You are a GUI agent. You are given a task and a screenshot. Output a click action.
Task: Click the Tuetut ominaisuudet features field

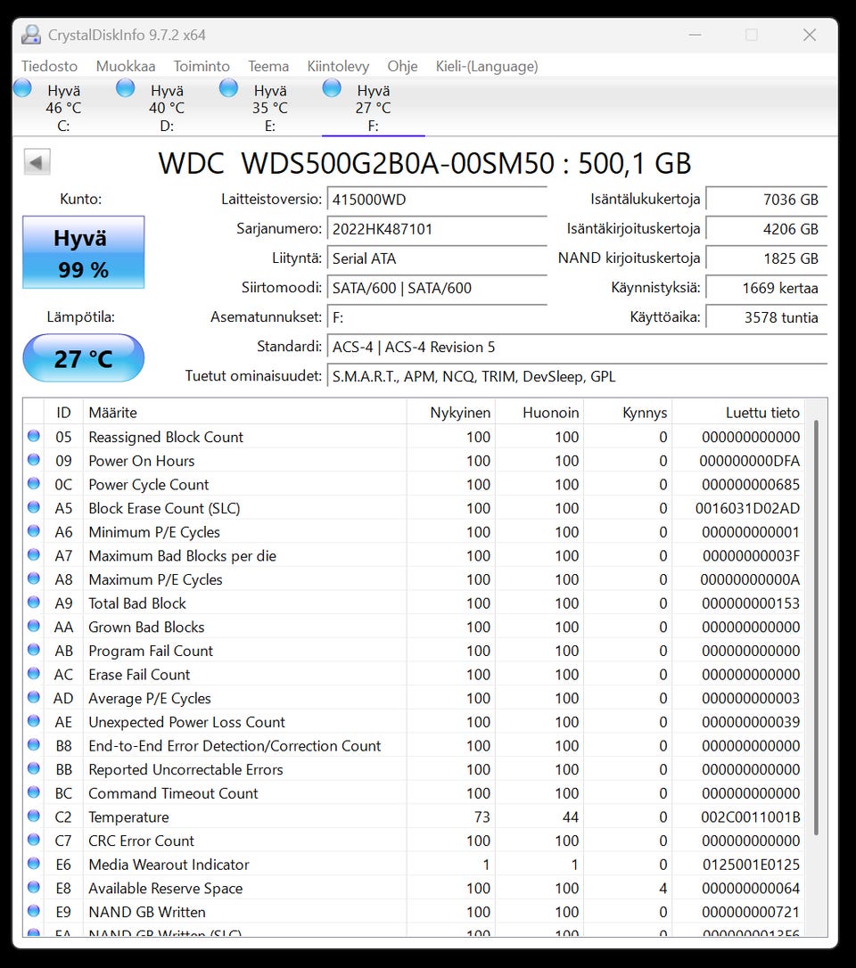point(577,376)
